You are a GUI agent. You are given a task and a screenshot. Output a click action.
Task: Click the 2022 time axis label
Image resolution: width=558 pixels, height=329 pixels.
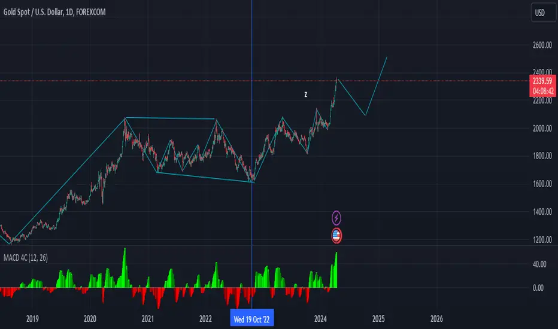coord(206,319)
